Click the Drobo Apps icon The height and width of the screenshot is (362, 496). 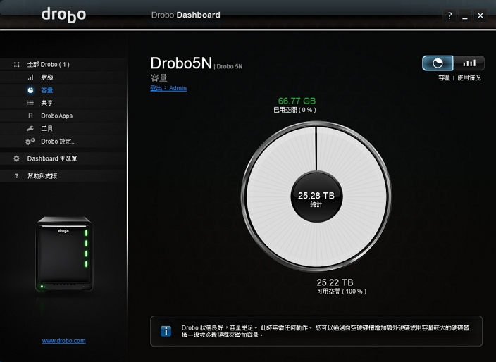tap(30, 116)
